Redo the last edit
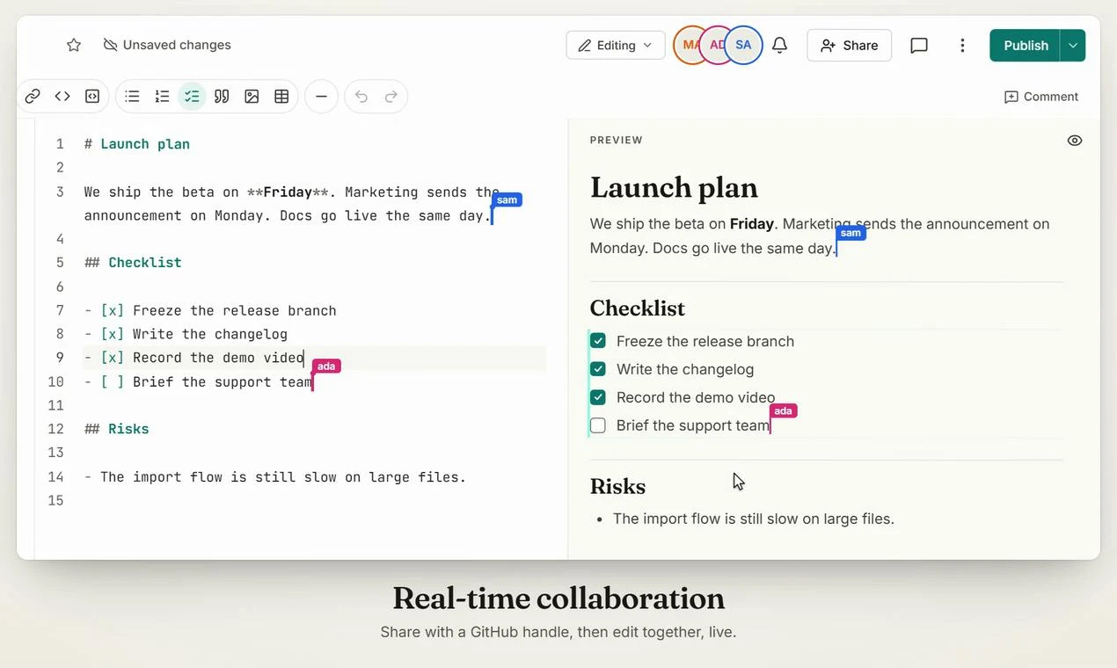Viewport: 1117px width, 668px height. click(391, 97)
